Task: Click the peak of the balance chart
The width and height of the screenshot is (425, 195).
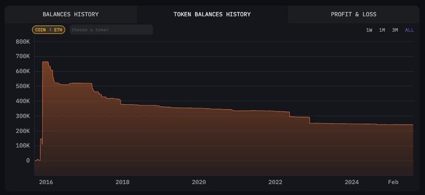Action: click(45, 62)
